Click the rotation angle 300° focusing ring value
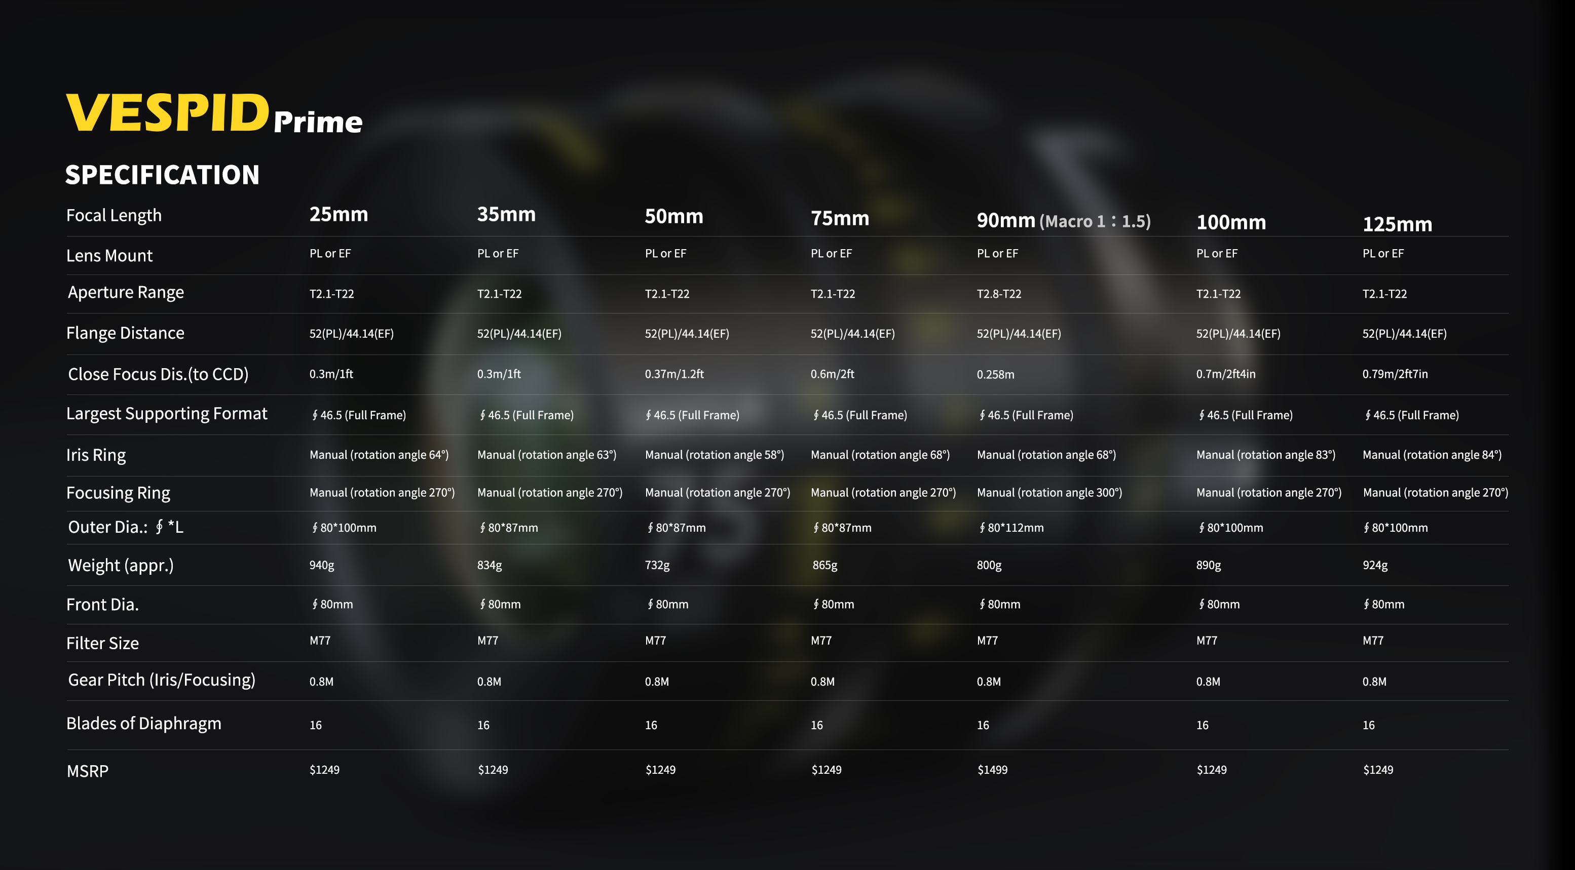 coord(1049,492)
